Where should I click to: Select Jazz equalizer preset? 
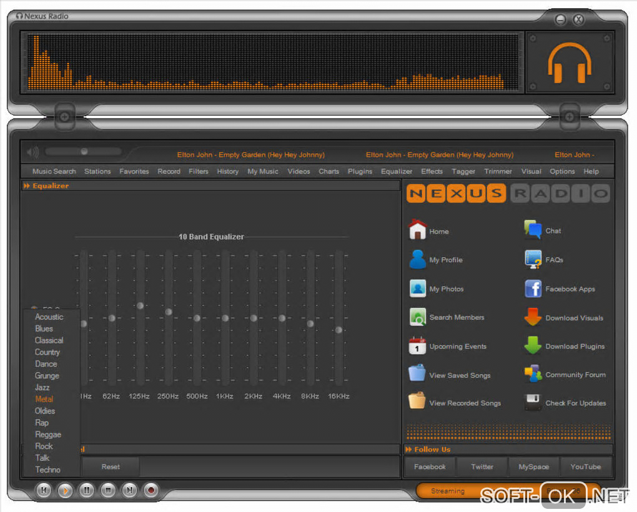point(42,387)
